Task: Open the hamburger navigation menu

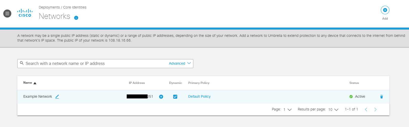Action: click(7, 14)
